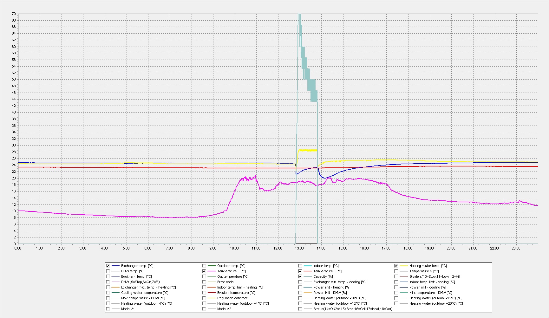Click the 18:00 time axis label

[x=408, y=248]
